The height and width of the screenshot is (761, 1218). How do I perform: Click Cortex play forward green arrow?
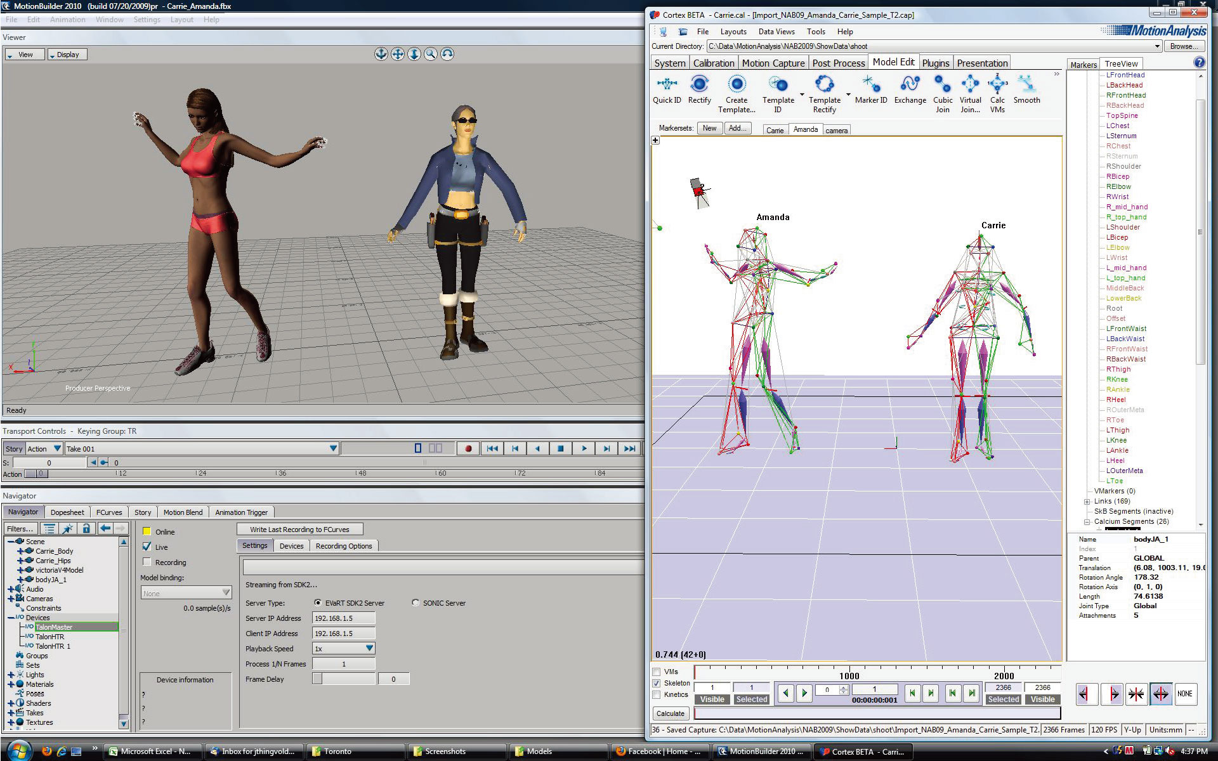point(804,693)
